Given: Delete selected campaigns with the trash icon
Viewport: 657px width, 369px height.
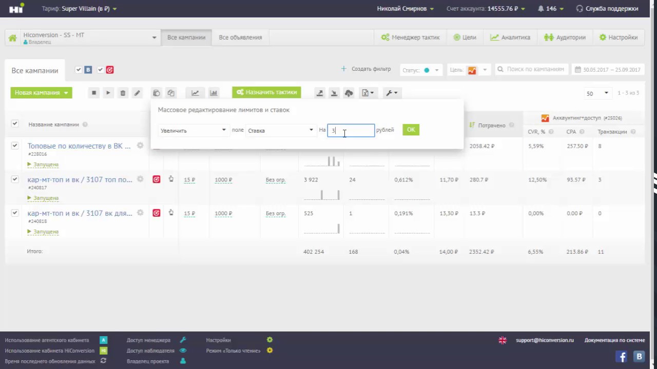Looking at the screenshot, I should tap(123, 93).
